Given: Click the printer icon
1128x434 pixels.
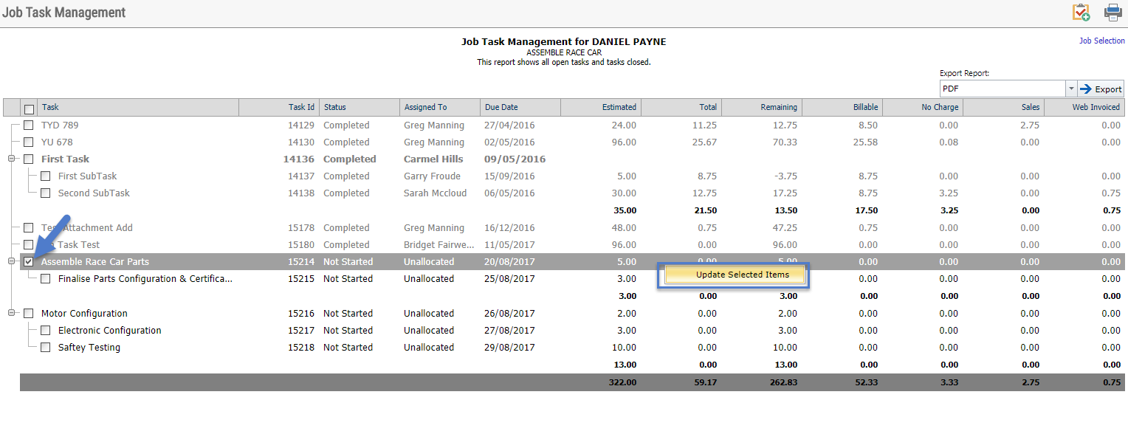Looking at the screenshot, I should [x=1112, y=13].
